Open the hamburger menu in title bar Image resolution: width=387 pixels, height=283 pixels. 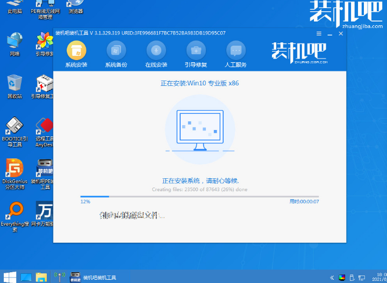(x=319, y=33)
